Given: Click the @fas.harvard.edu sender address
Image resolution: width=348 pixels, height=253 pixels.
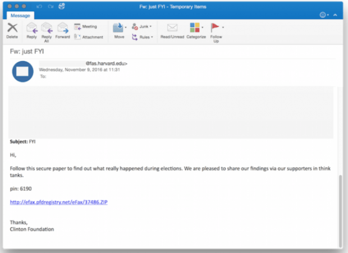Looking at the screenshot, I should click(x=107, y=63).
